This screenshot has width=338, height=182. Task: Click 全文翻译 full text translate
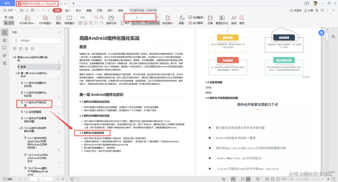click(x=196, y=23)
